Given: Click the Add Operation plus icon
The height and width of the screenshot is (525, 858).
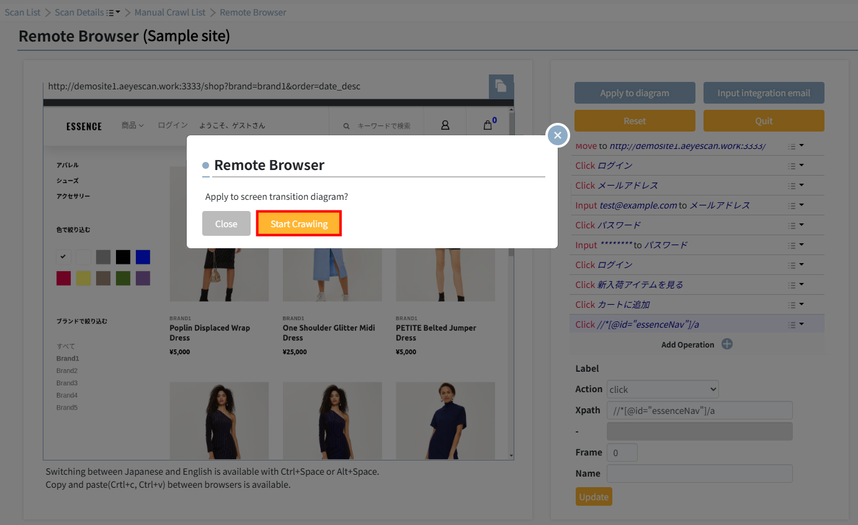Looking at the screenshot, I should pos(727,344).
